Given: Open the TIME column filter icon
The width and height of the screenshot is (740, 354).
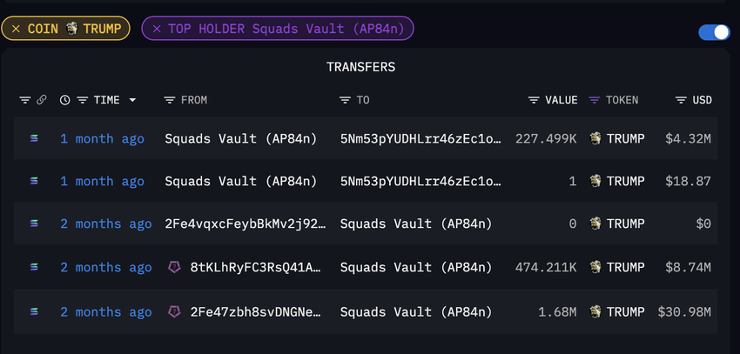Looking at the screenshot, I should tap(83, 100).
